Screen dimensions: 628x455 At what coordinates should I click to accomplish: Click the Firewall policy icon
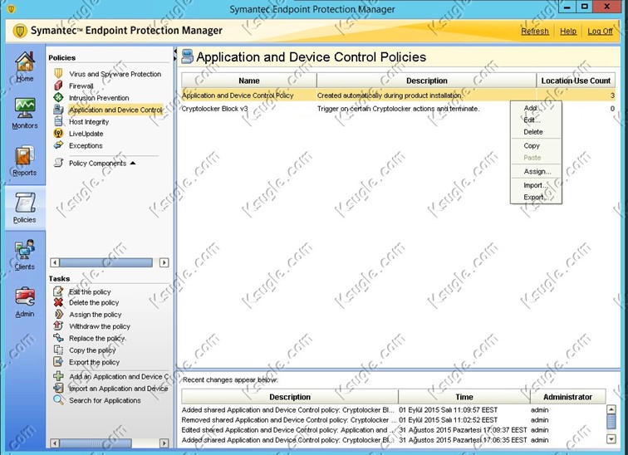(x=58, y=86)
